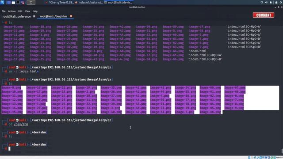Click 'index.html?C=S;O=D' file name
Viewport: 283px width, 159px height.
(x=244, y=47)
